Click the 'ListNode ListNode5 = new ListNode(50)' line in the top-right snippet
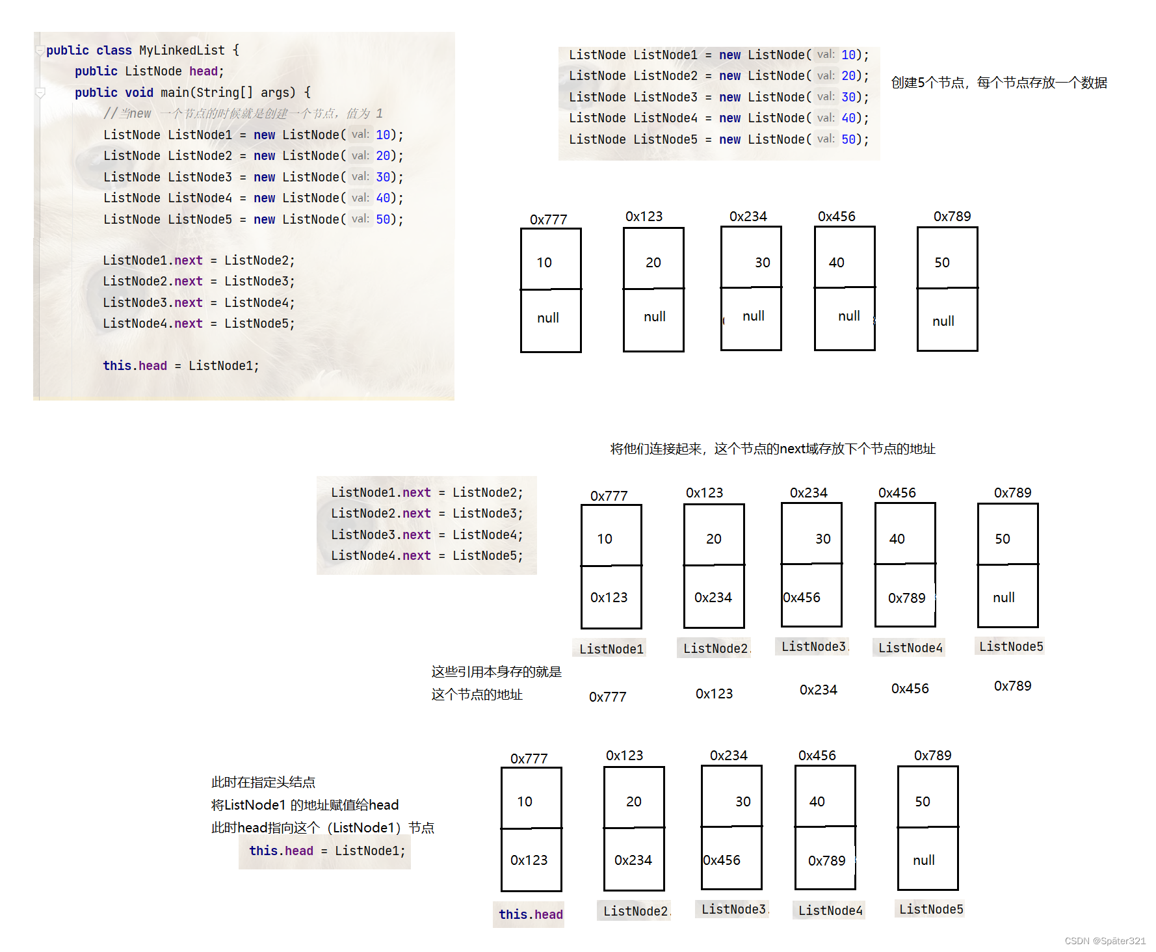1156x952 pixels. 718,140
